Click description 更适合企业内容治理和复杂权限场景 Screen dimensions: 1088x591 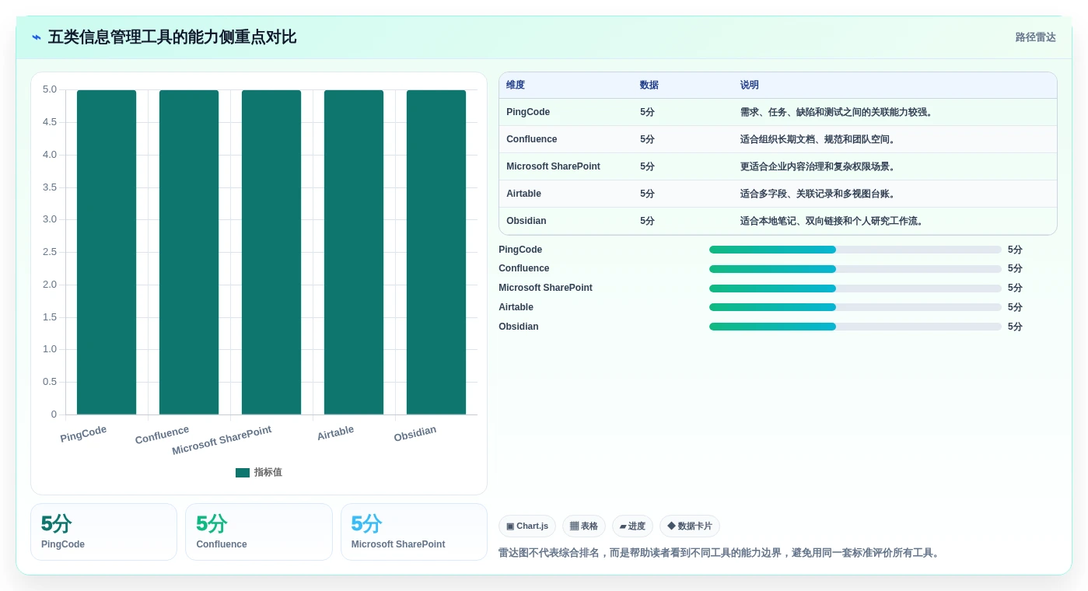[820, 166]
